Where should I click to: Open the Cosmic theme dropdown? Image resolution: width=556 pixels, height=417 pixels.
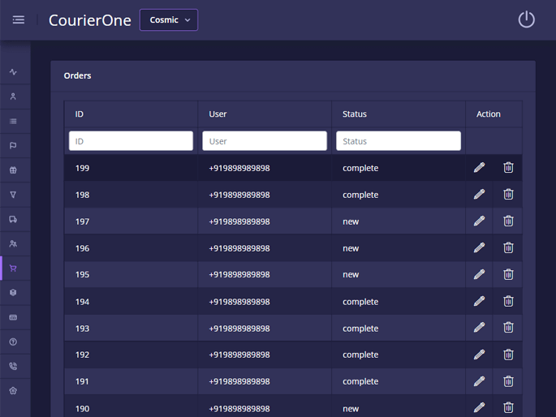pos(169,19)
